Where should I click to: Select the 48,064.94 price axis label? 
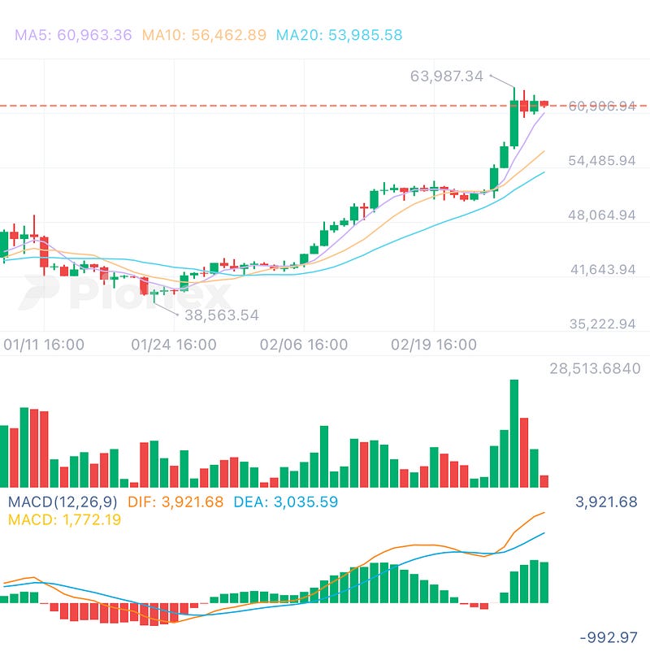point(602,215)
